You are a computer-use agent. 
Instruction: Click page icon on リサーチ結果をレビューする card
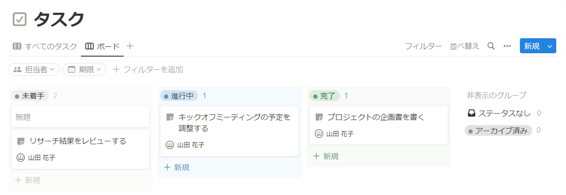coord(21,141)
